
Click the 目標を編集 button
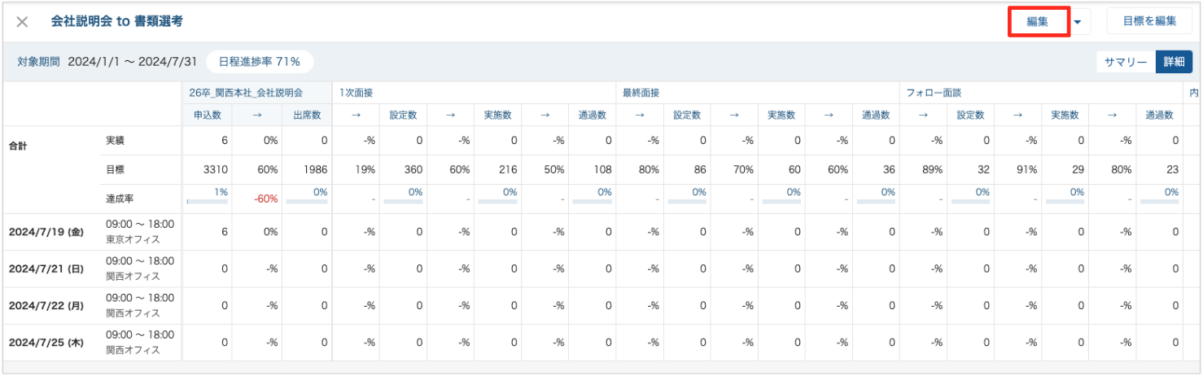point(1148,22)
